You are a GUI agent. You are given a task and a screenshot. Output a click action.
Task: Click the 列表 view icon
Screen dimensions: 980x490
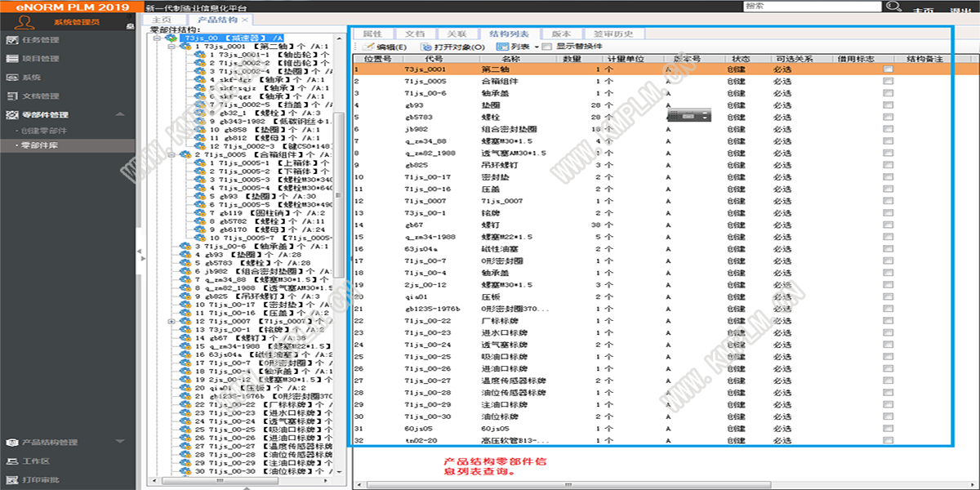[x=503, y=47]
